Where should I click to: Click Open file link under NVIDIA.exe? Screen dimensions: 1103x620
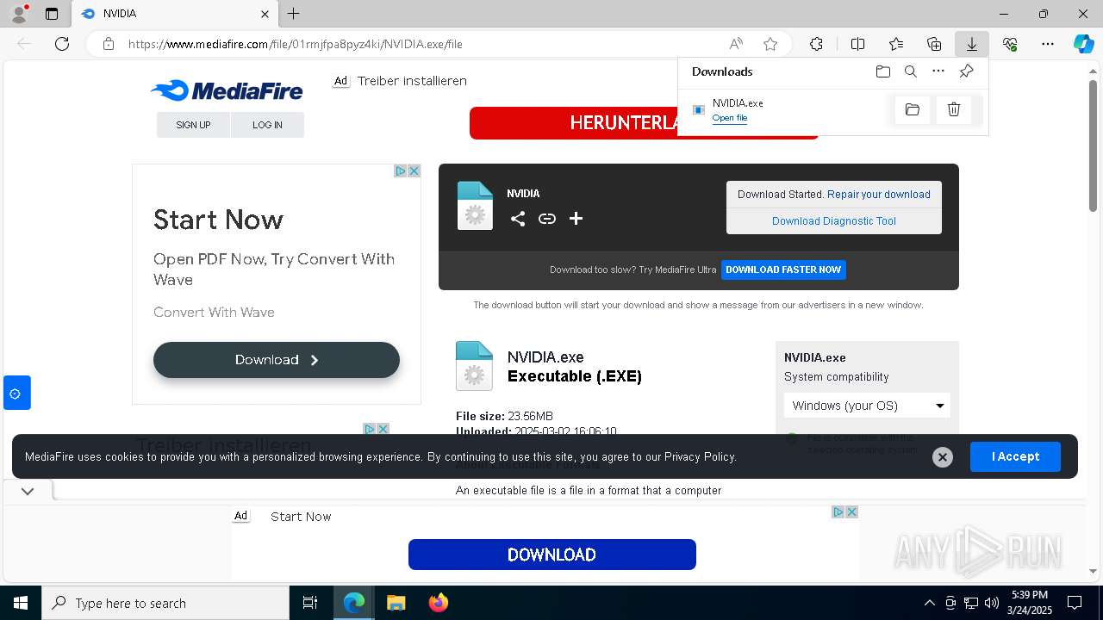click(730, 118)
